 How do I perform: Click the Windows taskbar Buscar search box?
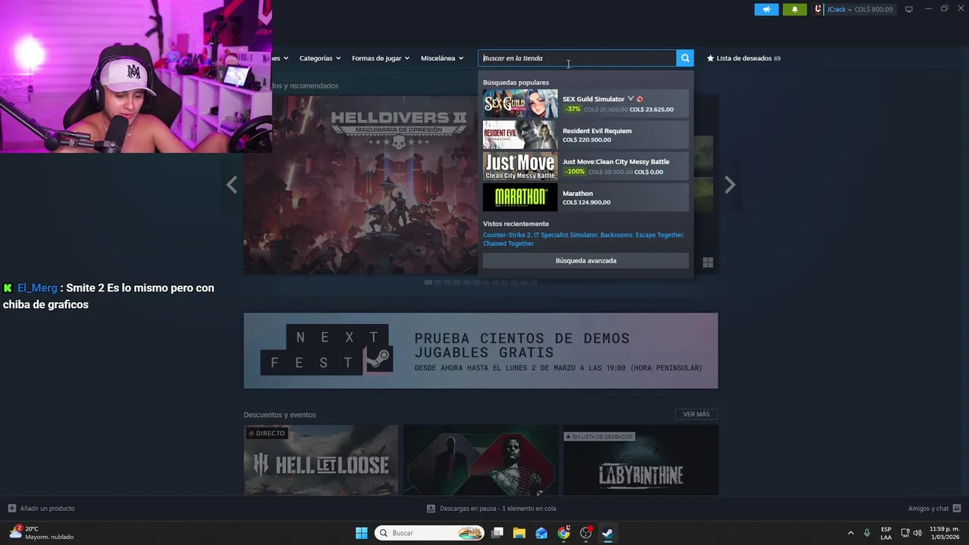pyautogui.click(x=429, y=533)
